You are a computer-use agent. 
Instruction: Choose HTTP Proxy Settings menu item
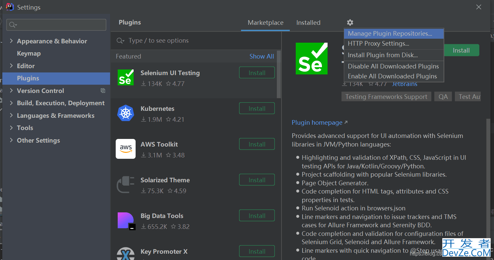coord(394,43)
